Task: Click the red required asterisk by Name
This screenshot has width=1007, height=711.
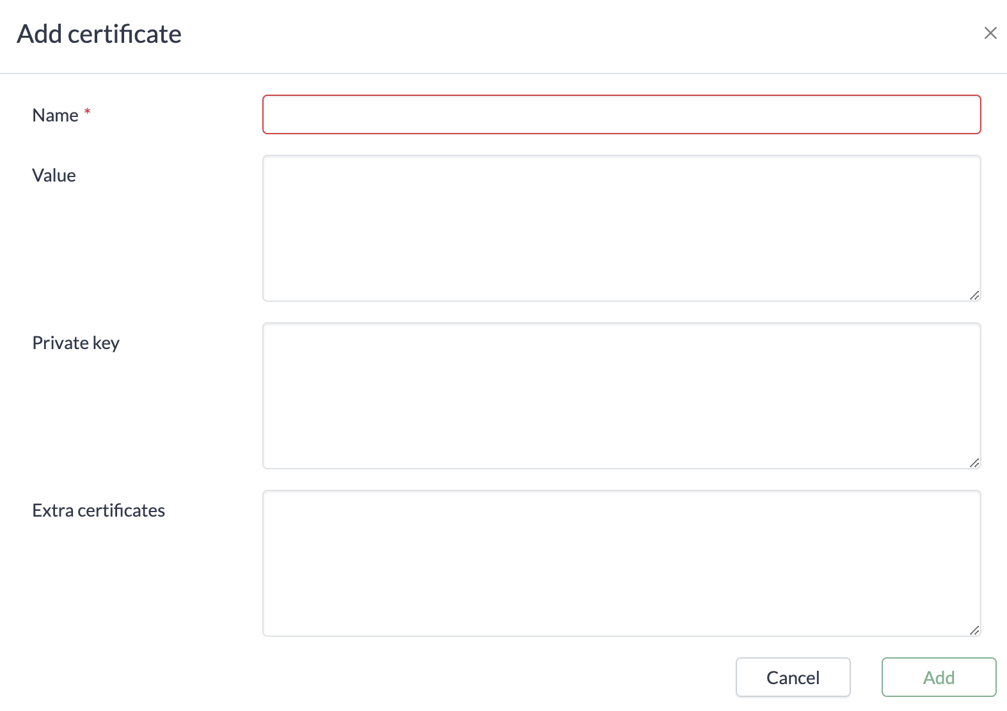Action: [x=88, y=112]
